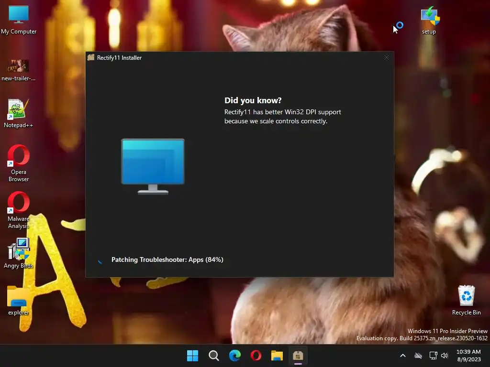This screenshot has width=490, height=367.
Task: Show hidden system tray icons
Action: 403,356
